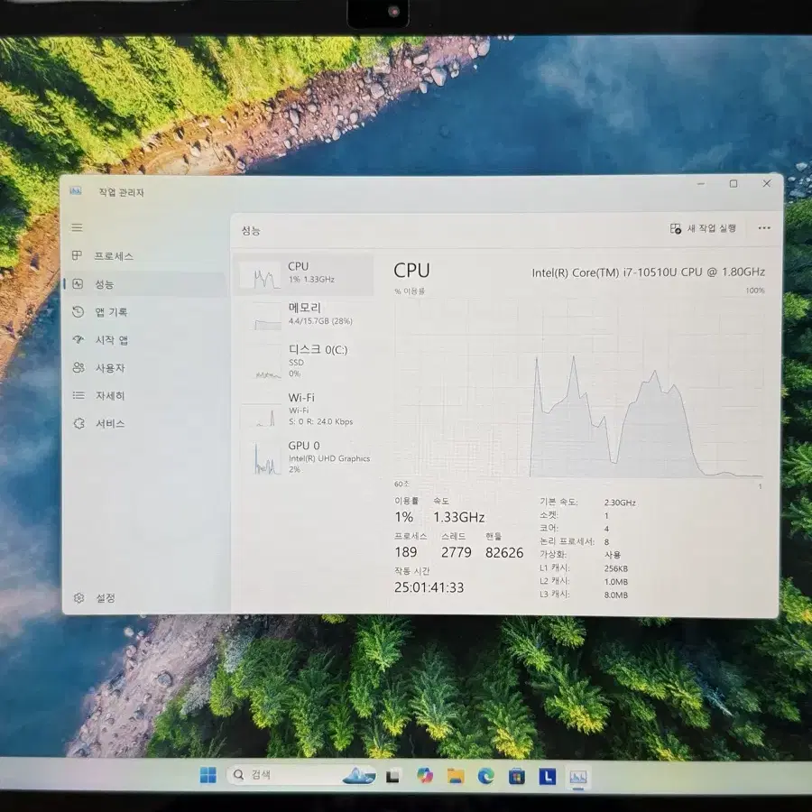Click the 사용자 people icon
Image resolution: width=812 pixels, height=812 pixels.
point(78,368)
